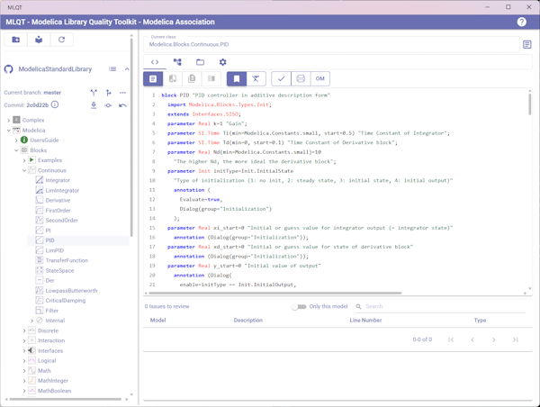540x407 pixels.
Task: Select the diff compare view button
Action: click(x=173, y=79)
